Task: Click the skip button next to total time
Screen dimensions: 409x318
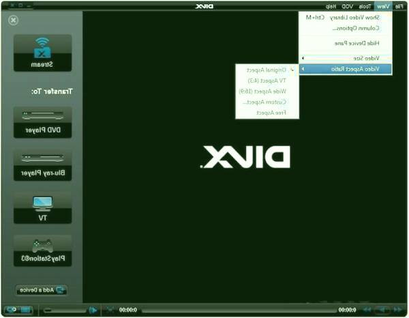Action: (367, 310)
